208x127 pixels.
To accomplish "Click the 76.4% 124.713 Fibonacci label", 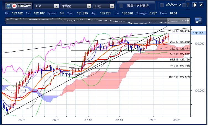I will tap(180, 66).
